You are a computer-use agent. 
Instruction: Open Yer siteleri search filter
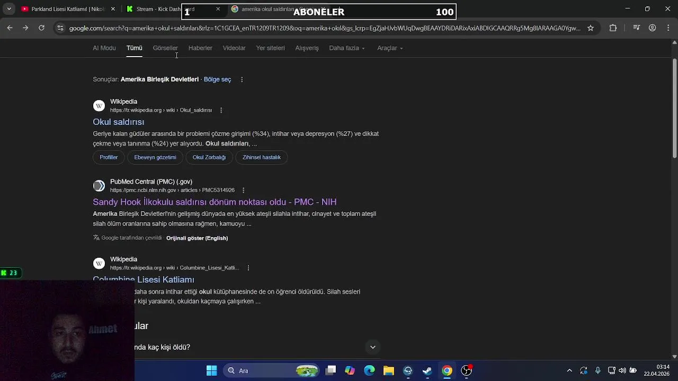270,48
